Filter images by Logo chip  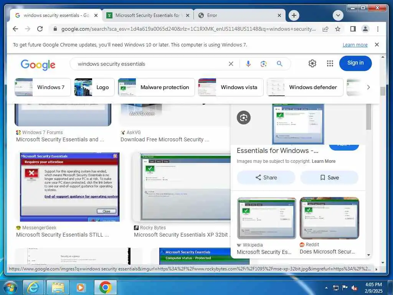click(x=94, y=87)
